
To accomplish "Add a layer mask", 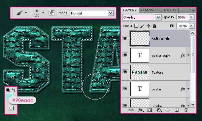I will [x=149, y=110].
